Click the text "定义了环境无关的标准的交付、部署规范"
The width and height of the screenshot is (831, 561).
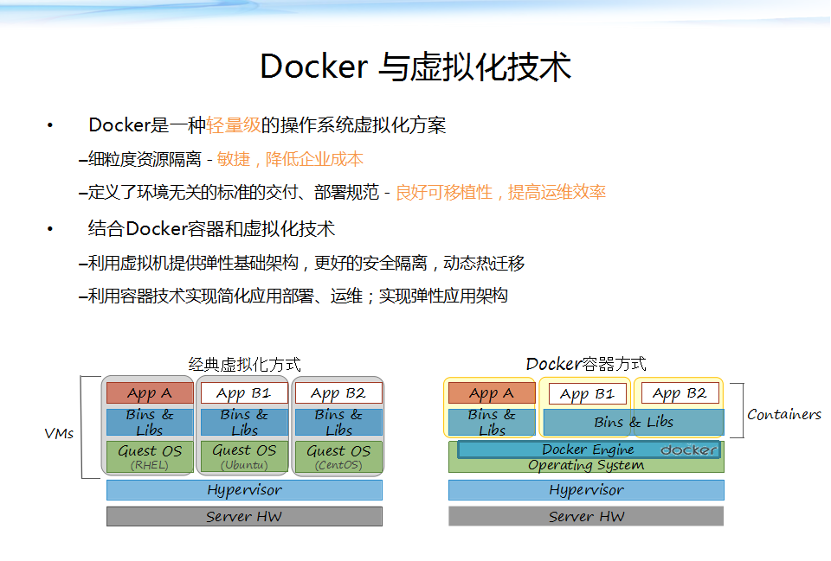(234, 192)
